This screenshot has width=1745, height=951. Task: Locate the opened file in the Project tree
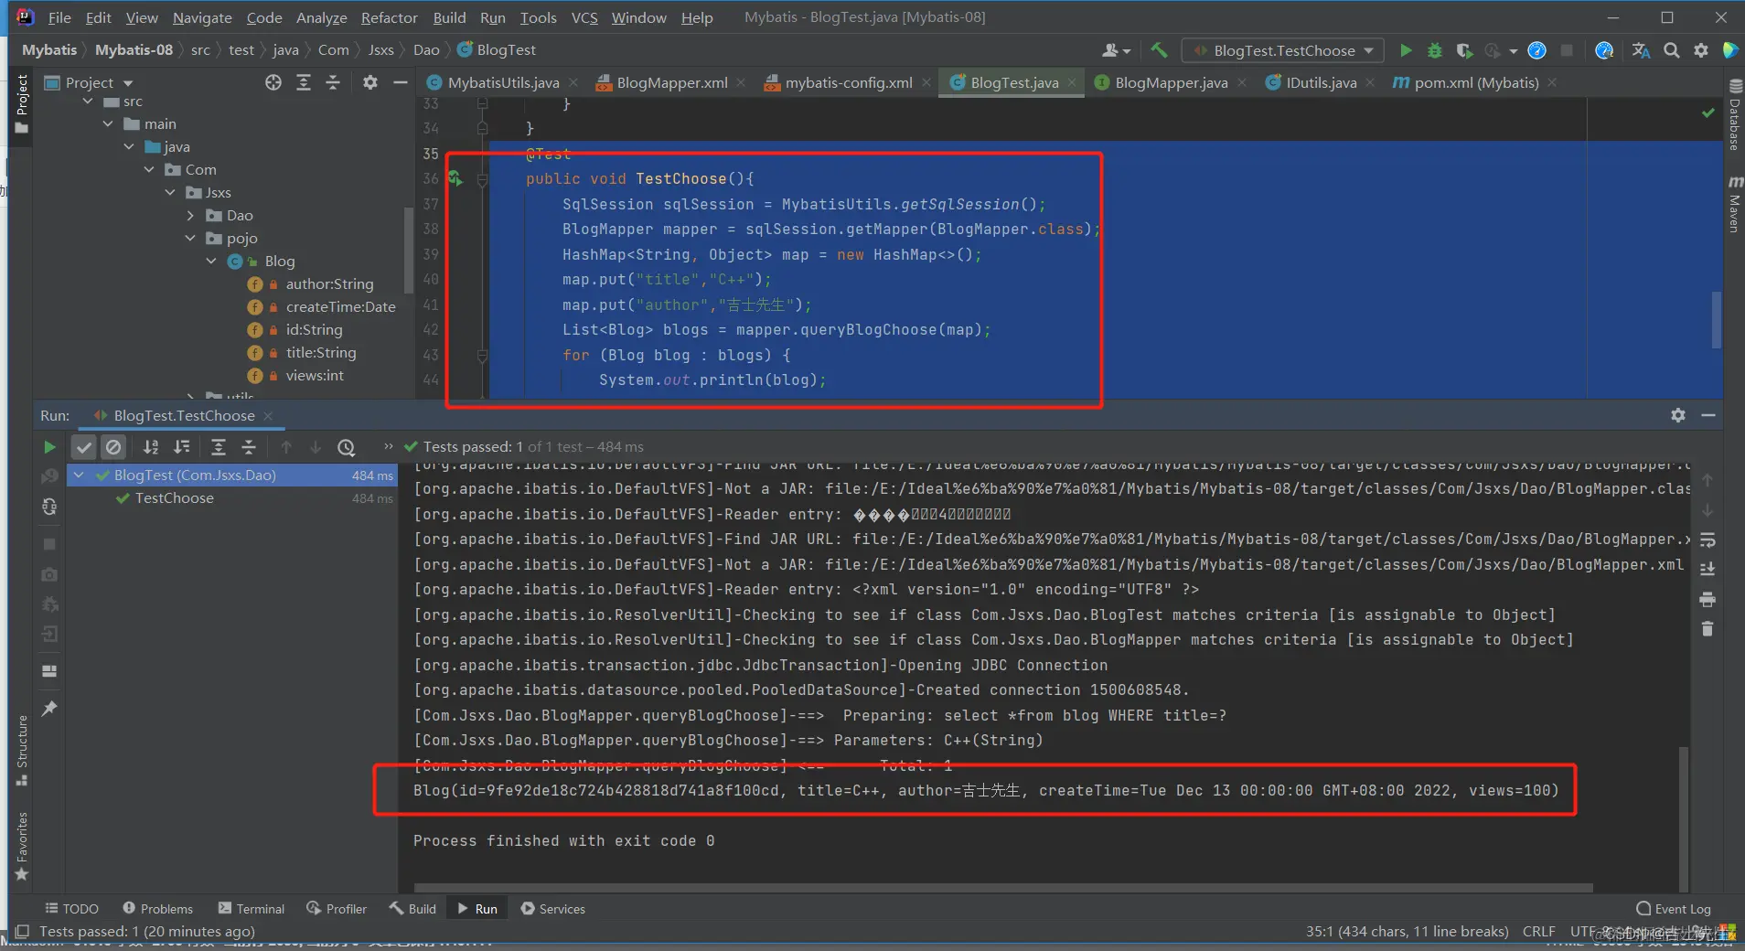pos(273,82)
